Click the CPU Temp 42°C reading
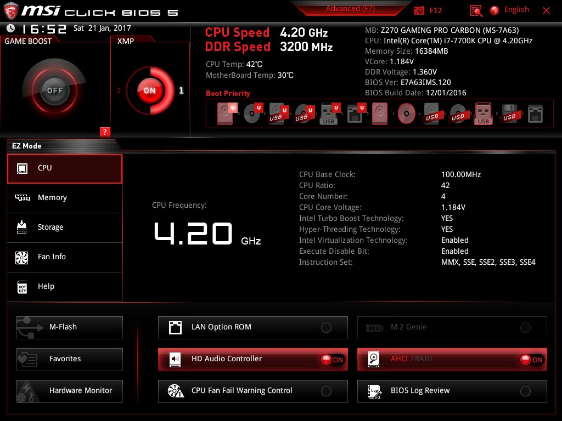This screenshot has width=562, height=421. tap(234, 65)
